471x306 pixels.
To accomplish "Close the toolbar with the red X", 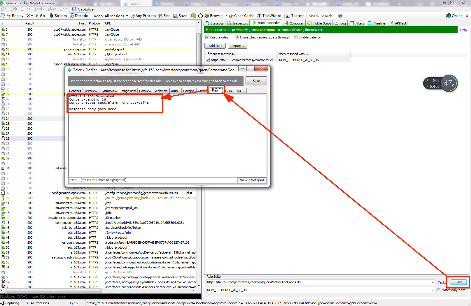I will (x=467, y=16).
